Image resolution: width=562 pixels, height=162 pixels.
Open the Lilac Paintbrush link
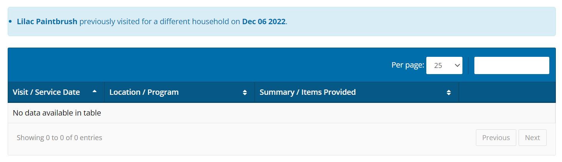(x=47, y=21)
